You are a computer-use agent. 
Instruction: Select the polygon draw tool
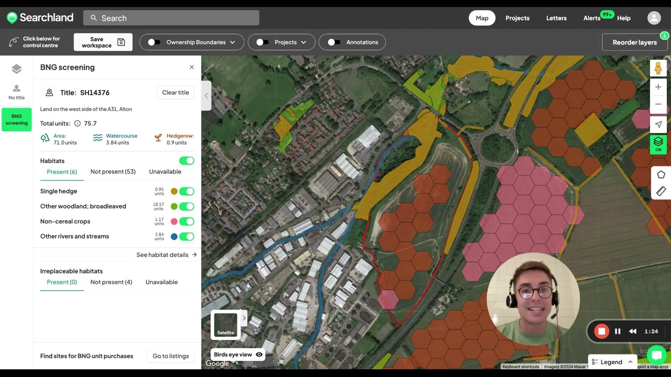pos(661,174)
